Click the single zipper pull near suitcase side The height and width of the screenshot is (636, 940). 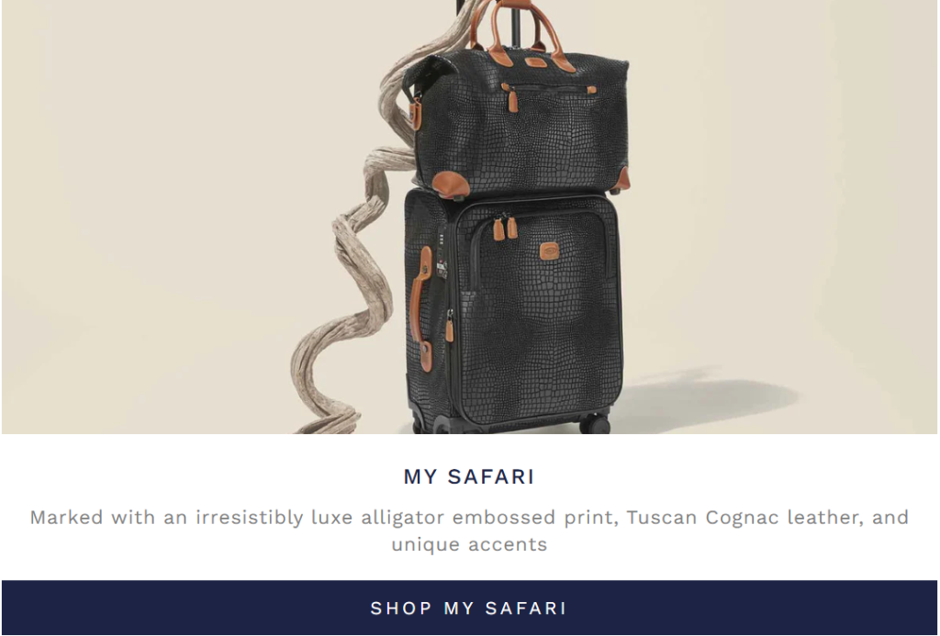pyautogui.click(x=450, y=327)
